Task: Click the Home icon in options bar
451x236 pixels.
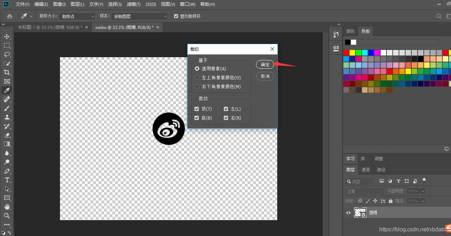Action: click(10, 16)
